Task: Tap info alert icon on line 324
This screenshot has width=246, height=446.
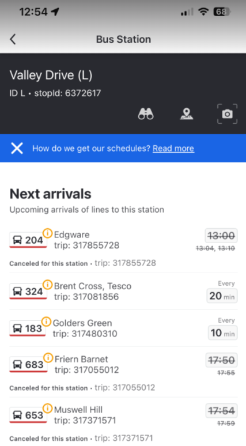Action: tap(47, 285)
